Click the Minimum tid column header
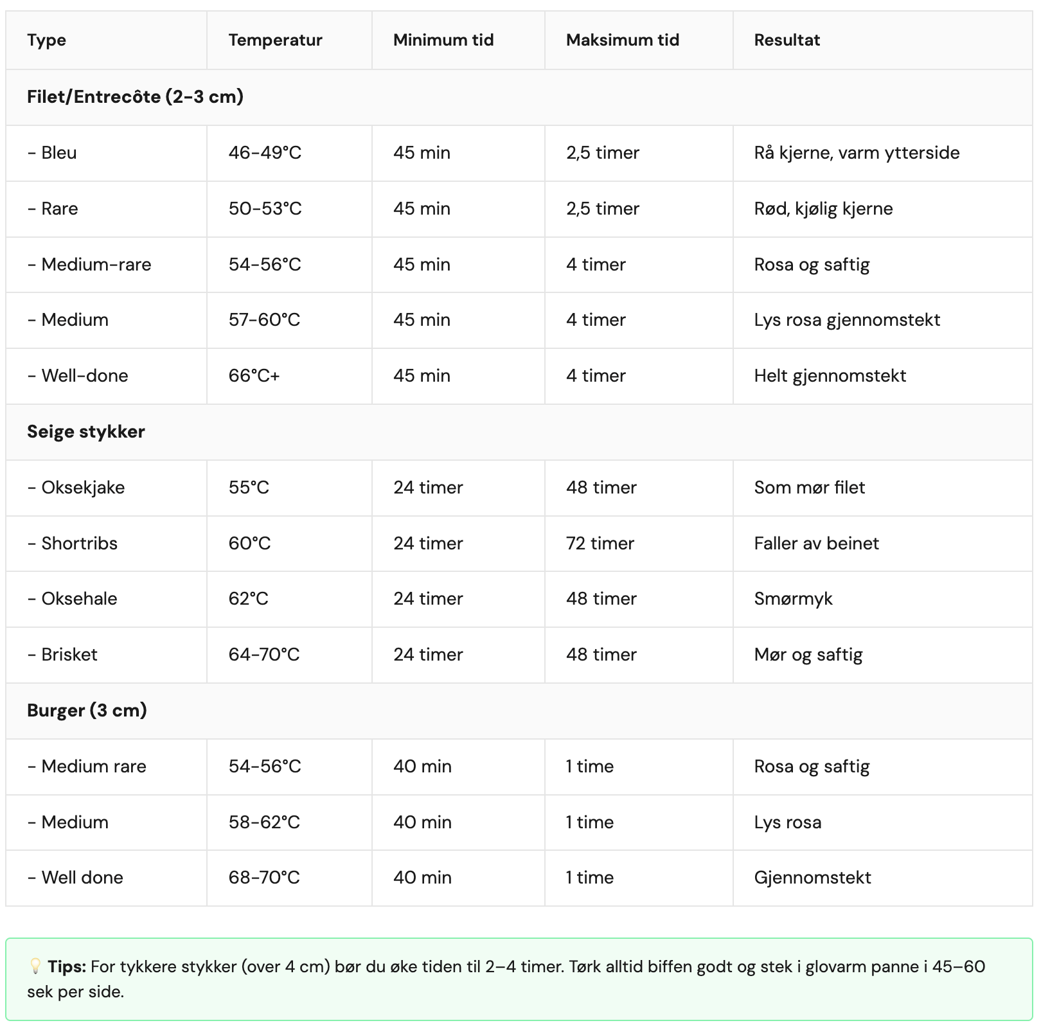The height and width of the screenshot is (1032, 1041). tap(443, 40)
